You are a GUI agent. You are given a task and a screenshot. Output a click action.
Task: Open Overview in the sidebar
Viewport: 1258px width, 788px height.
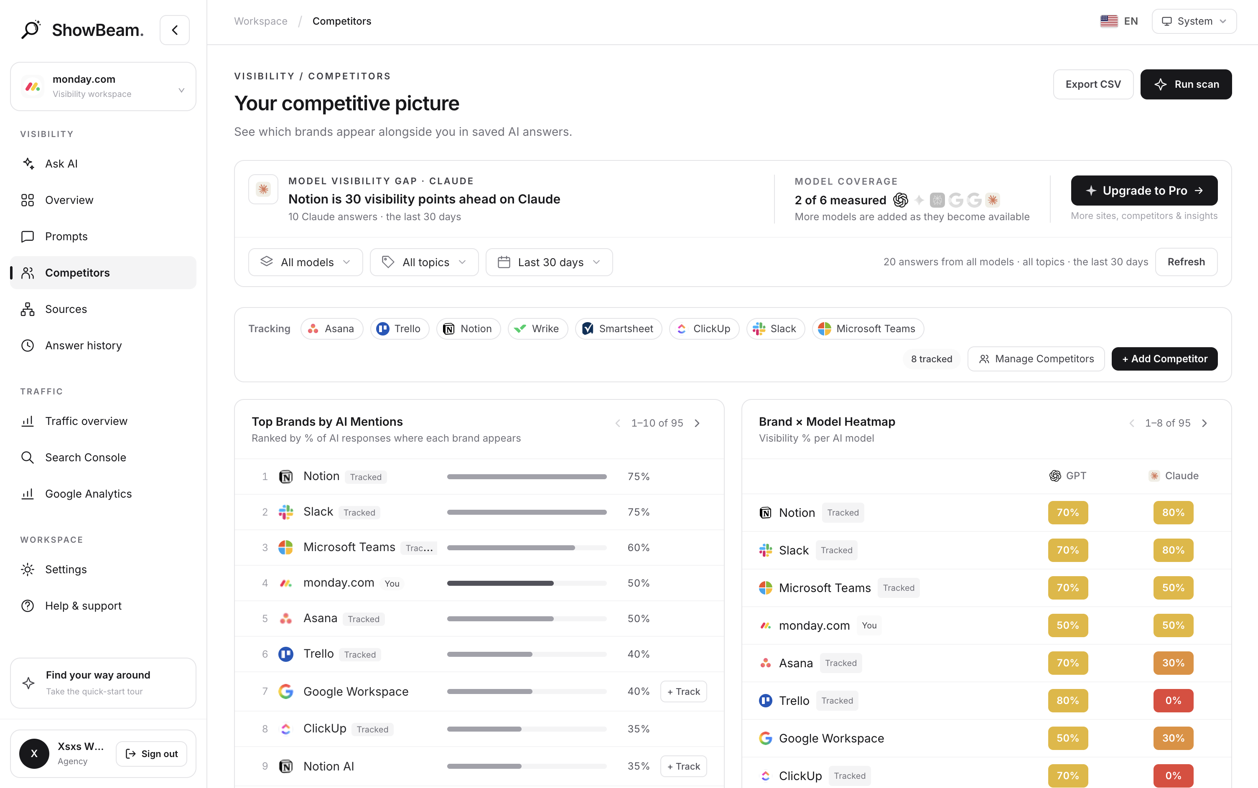tap(103, 200)
